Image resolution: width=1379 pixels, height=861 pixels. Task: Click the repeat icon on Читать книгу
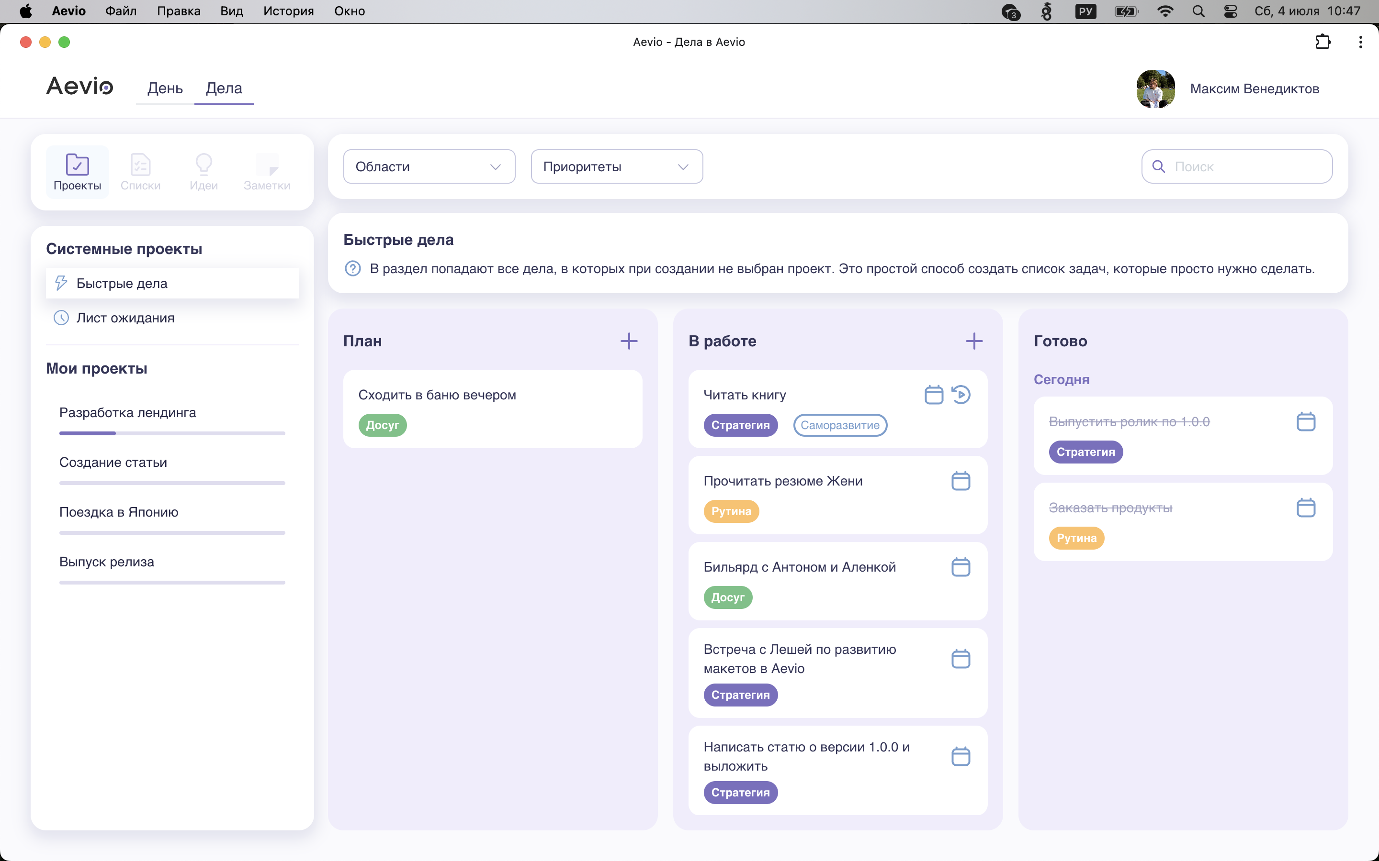tap(961, 395)
